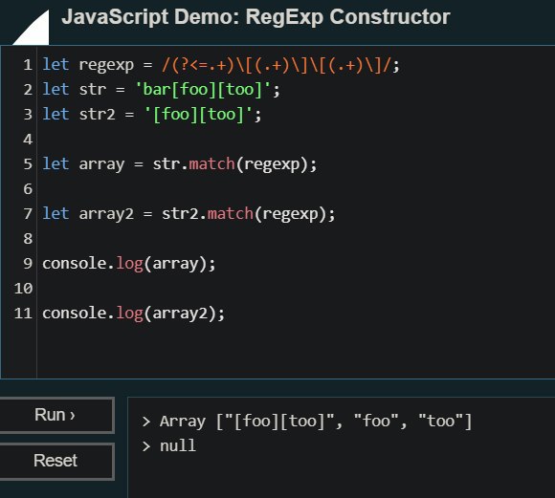This screenshot has width=555, height=498.
Task: Click the regexp literal on line 1
Action: coord(277,65)
